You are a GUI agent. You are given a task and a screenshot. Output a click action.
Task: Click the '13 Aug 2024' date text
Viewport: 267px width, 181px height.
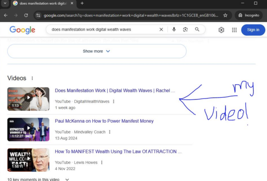coord(66,138)
